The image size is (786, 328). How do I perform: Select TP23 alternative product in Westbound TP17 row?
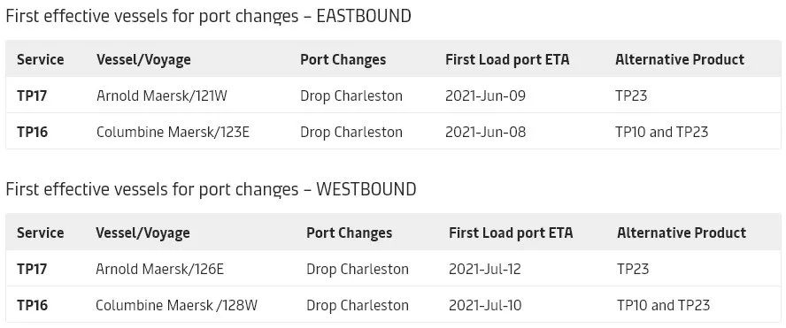click(633, 269)
